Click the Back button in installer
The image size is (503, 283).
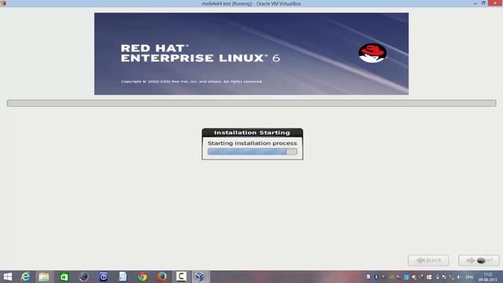[x=428, y=260]
